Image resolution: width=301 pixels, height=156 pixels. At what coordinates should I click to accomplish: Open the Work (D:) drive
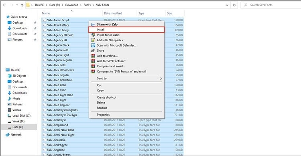[18, 122]
